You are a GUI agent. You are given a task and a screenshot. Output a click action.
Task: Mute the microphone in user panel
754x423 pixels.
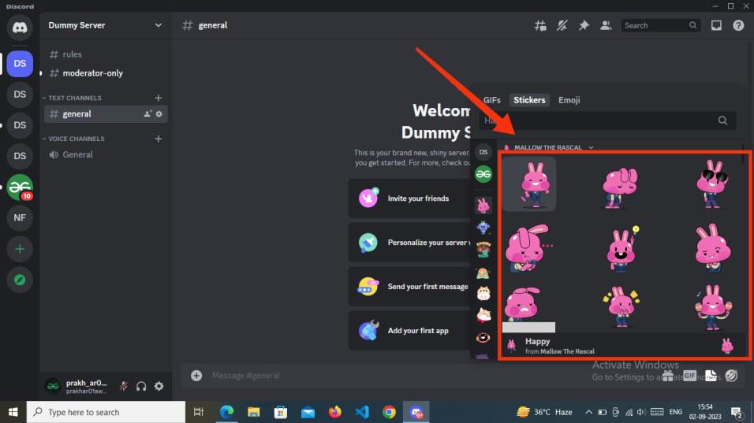[124, 386]
